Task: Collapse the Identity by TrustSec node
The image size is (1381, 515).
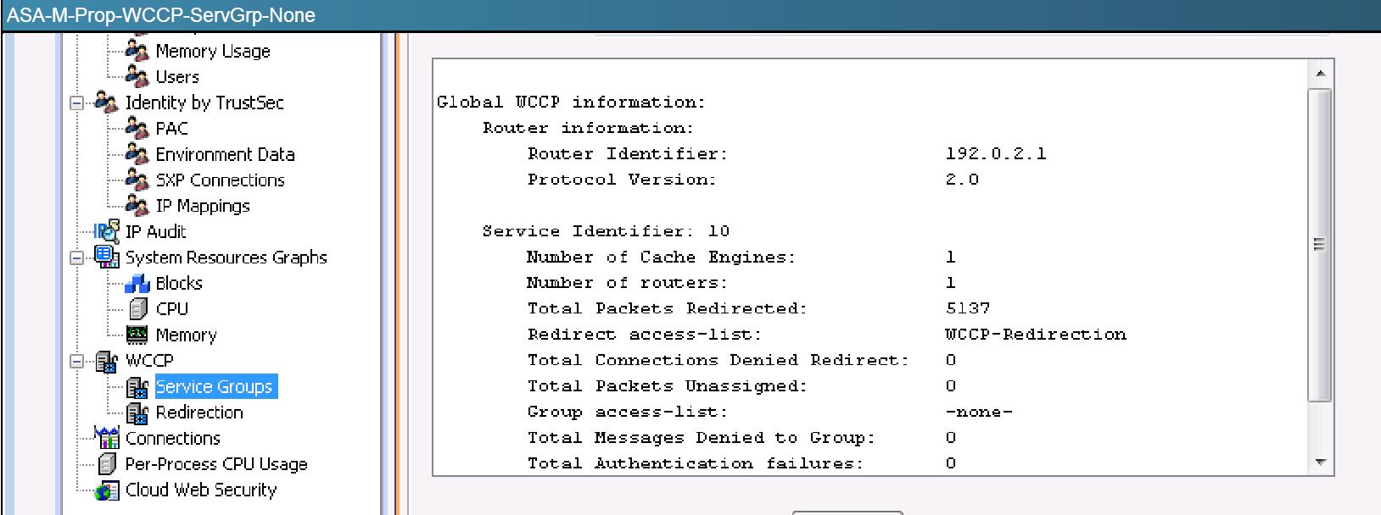Action: pos(77,102)
